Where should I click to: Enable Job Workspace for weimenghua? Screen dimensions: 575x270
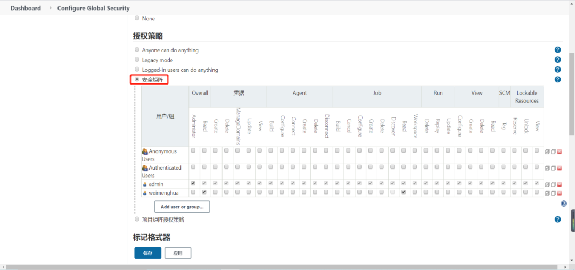click(x=415, y=192)
